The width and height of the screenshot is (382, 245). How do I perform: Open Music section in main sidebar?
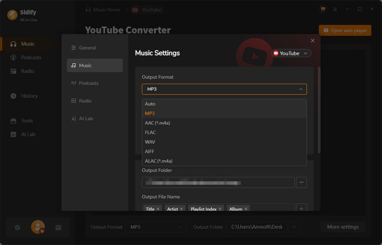(31, 44)
